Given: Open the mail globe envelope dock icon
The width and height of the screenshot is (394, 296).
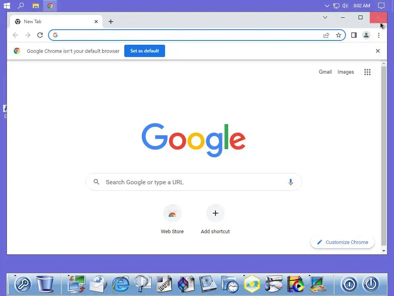Looking at the screenshot, I should pos(98,284).
